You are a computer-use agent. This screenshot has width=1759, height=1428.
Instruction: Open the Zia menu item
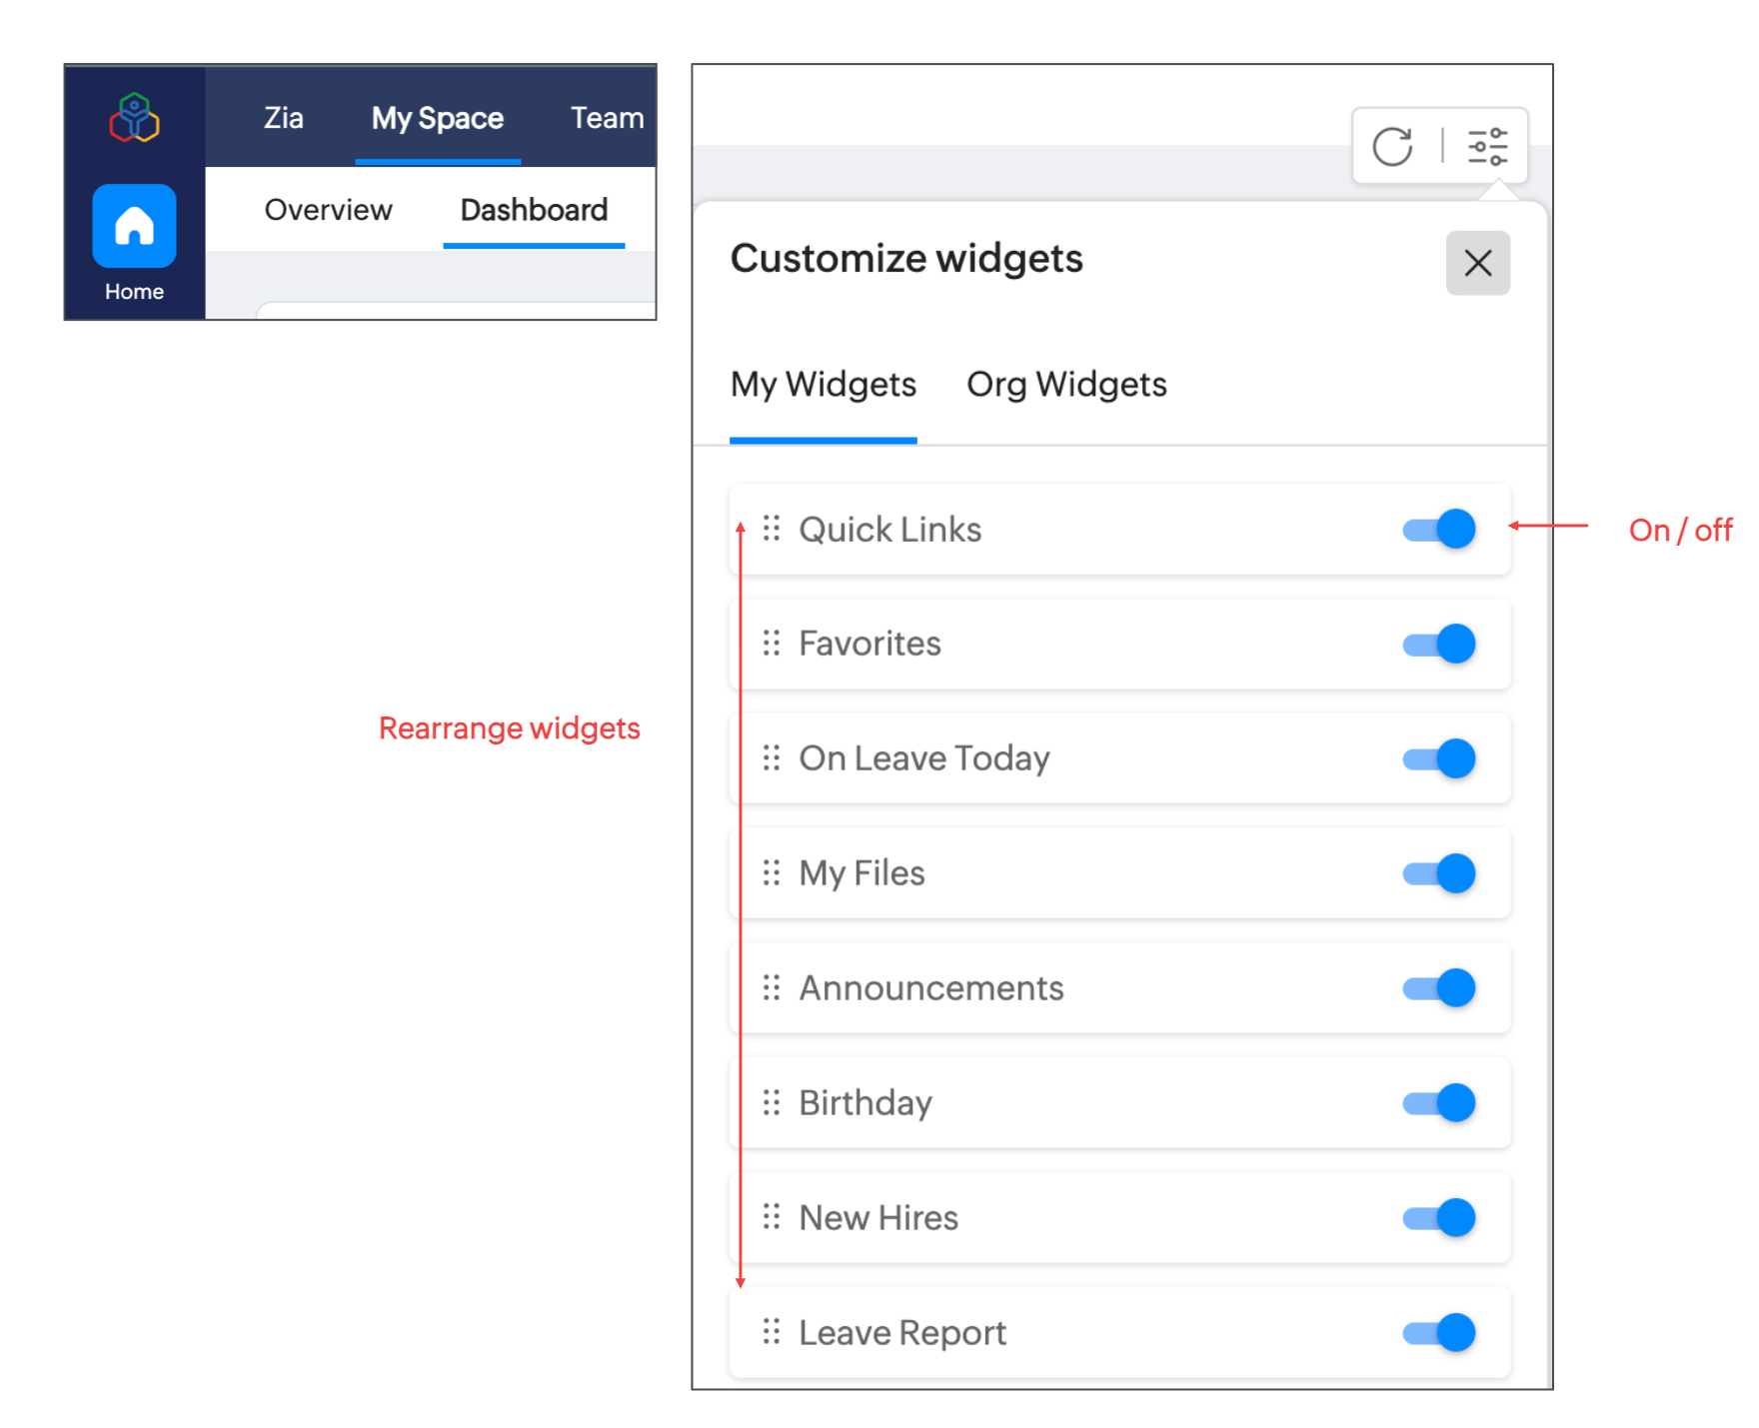click(x=283, y=118)
